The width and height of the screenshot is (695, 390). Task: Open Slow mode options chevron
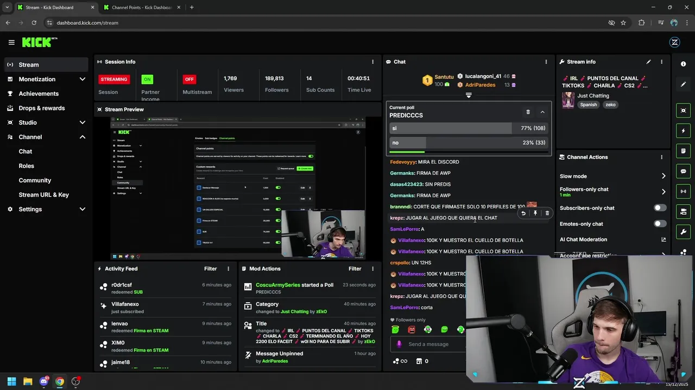click(x=663, y=176)
